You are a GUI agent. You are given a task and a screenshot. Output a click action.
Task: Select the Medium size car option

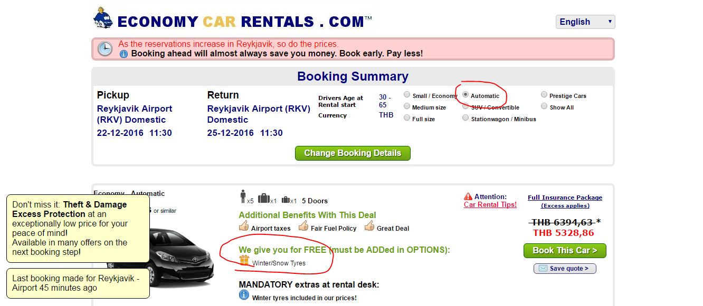(407, 106)
